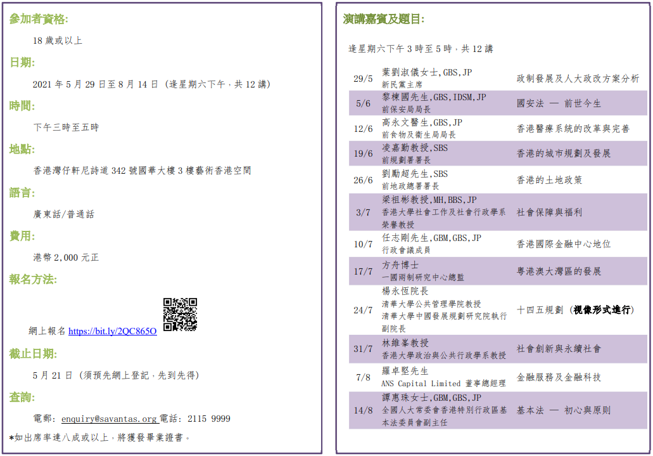Screen dimensions: 653x456
Task: Select the 29/5 date cell in the schedule
Action: (x=363, y=79)
